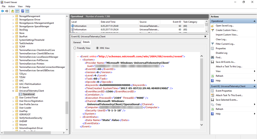257x139 pixels.
Task: Collapse the UniversalTelemetryClient tree node
Action: click(x=13, y=91)
